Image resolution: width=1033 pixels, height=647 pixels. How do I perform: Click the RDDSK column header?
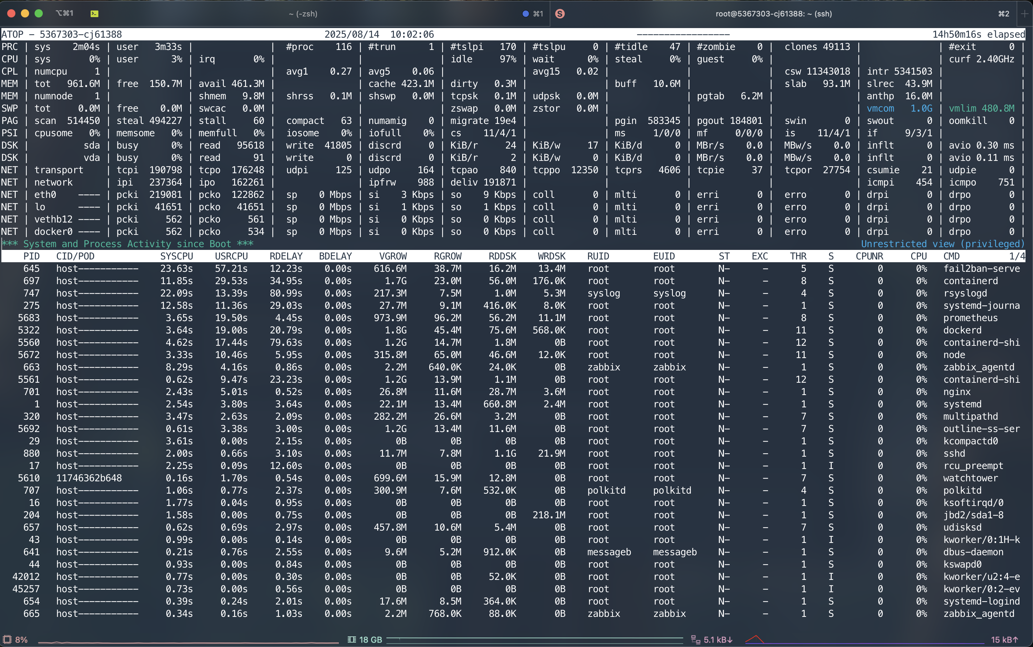click(502, 256)
